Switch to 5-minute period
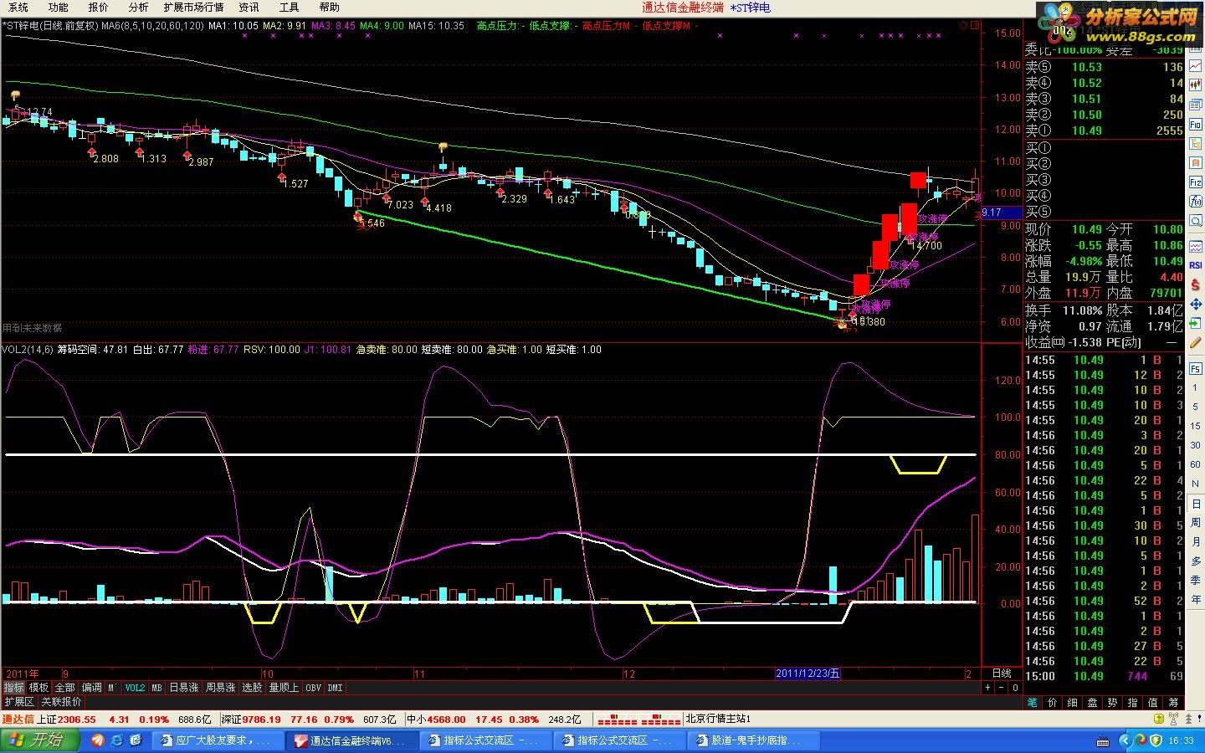Viewport: 1205px width, 753px height. pos(1196,406)
